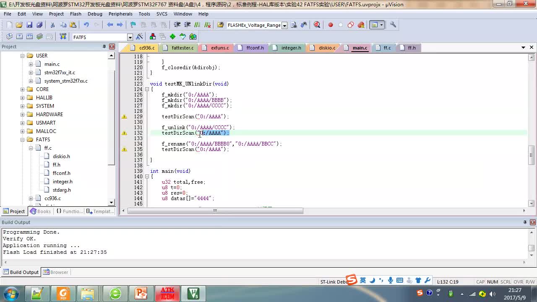
Task: Select the MALLOC folder
Action: pos(46,131)
